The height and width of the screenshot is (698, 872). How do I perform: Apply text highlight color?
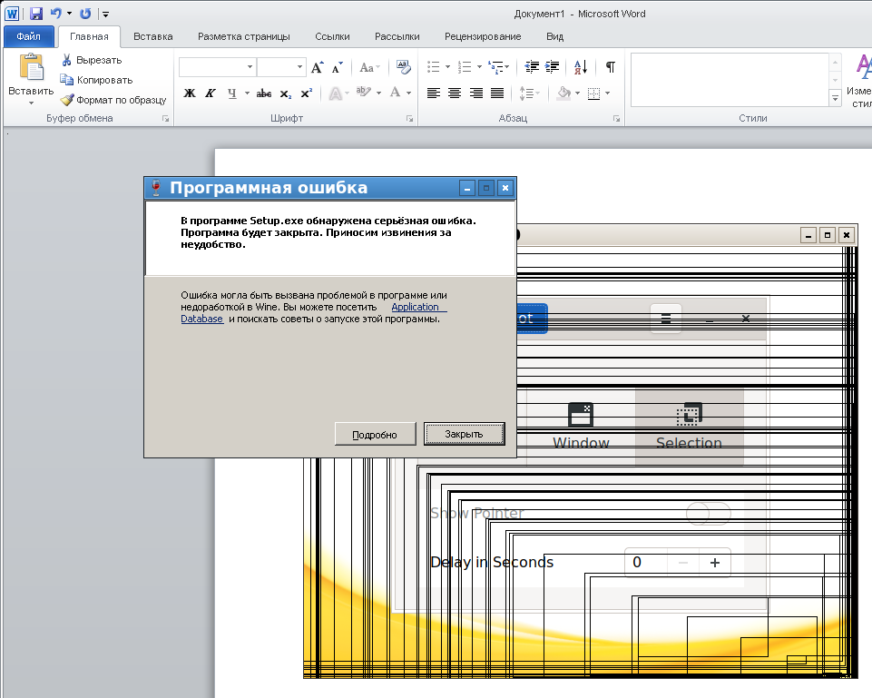pyautogui.click(x=364, y=93)
